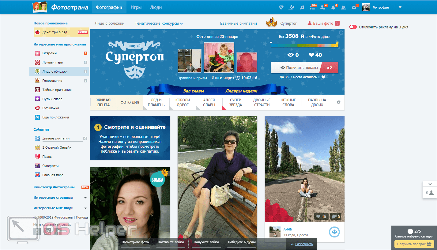Switch to Люди top menu
This screenshot has width=437, height=250.
click(x=156, y=7)
